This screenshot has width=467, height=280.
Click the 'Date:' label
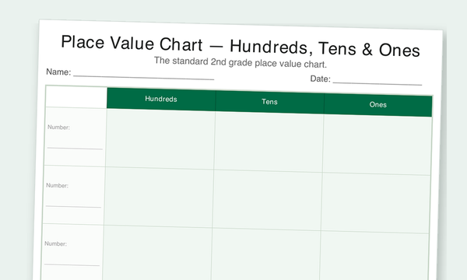pyautogui.click(x=320, y=79)
